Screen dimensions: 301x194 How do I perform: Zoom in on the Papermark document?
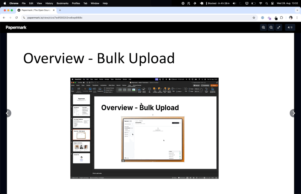pos(263,27)
